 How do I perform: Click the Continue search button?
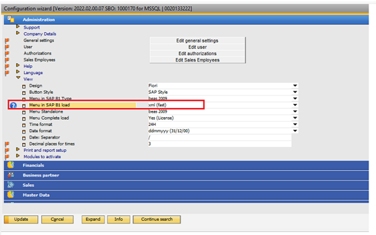(157, 220)
